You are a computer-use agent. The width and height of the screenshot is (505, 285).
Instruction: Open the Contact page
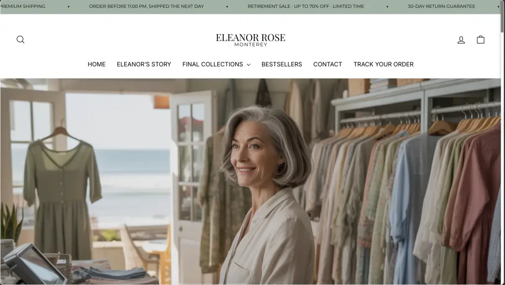[327, 64]
